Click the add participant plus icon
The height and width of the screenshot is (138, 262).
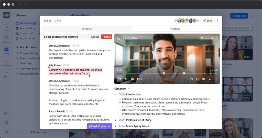(x=176, y=20)
